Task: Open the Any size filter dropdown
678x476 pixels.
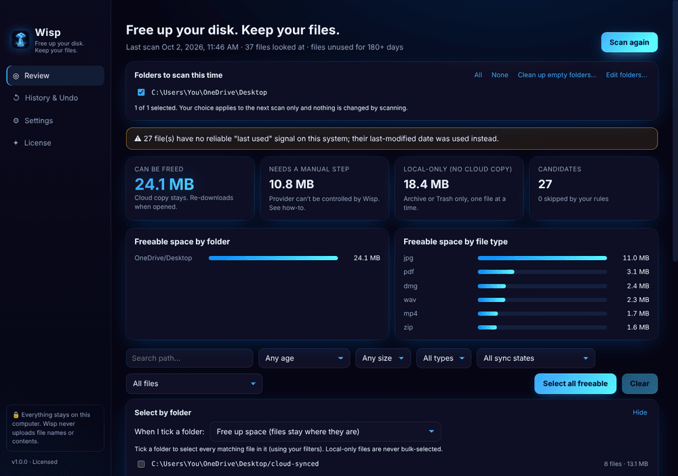Action: click(x=382, y=358)
